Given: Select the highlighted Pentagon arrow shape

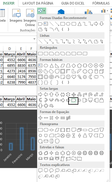Looking at the screenshot, I should (74, 100).
